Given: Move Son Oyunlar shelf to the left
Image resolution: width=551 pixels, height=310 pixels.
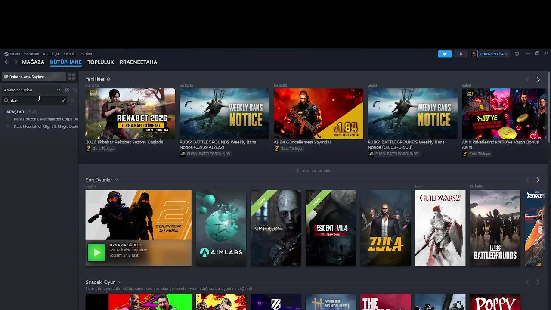Looking at the screenshot, I should point(527,180).
